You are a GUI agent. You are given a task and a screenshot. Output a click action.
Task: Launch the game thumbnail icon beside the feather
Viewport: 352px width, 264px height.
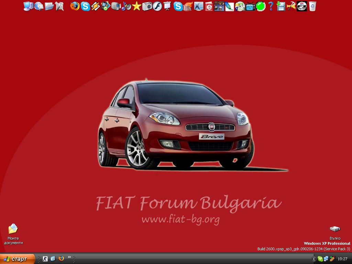219,6
